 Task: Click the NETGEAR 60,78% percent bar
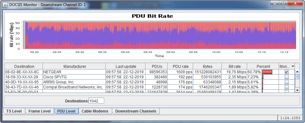267,72
